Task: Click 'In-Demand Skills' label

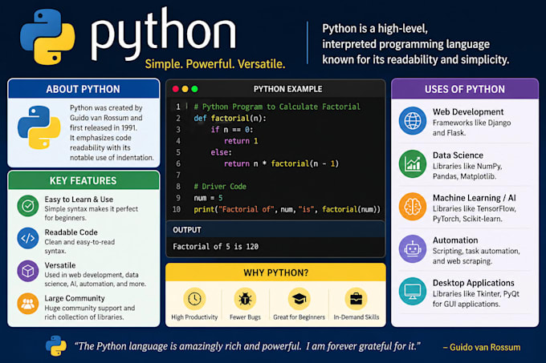Action: click(357, 317)
